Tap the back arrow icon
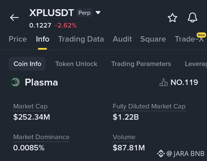This screenshot has width=207, height=161. pyautogui.click(x=14, y=18)
